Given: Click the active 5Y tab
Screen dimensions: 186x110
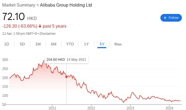Looking at the screenshot, I should coord(102,44).
